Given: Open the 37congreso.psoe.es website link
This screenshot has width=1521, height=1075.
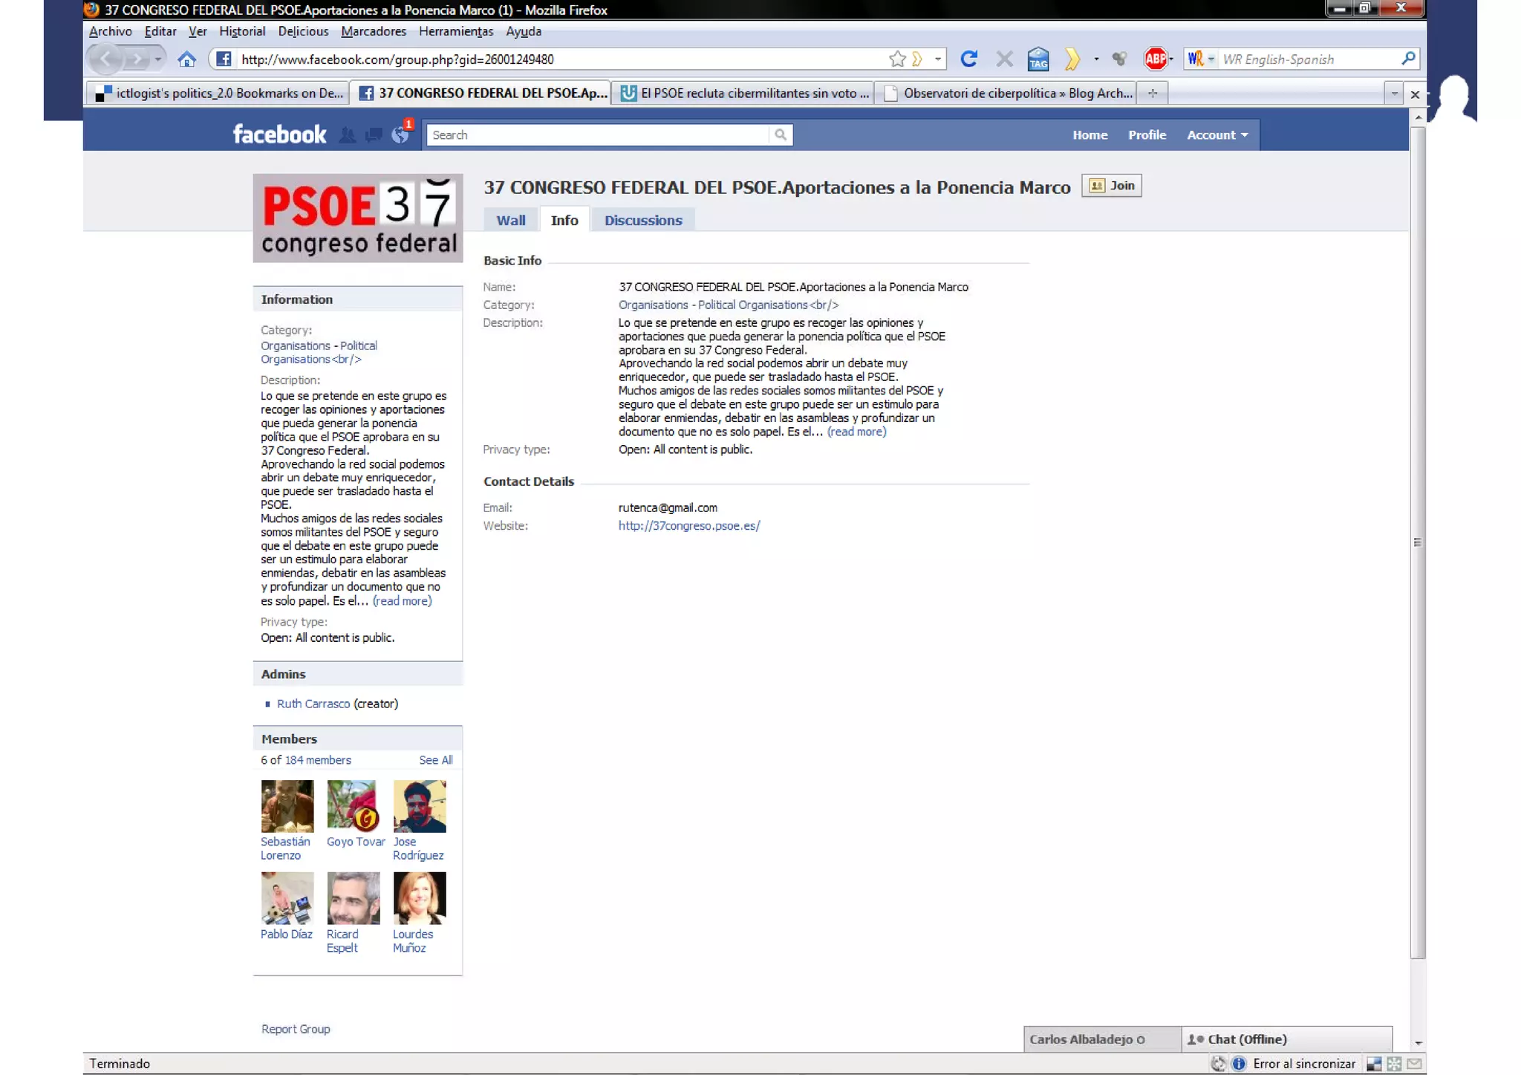Looking at the screenshot, I should 688,525.
